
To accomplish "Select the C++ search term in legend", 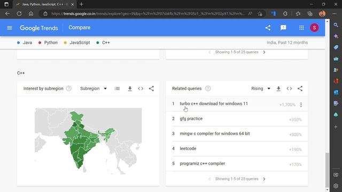I will (103, 43).
